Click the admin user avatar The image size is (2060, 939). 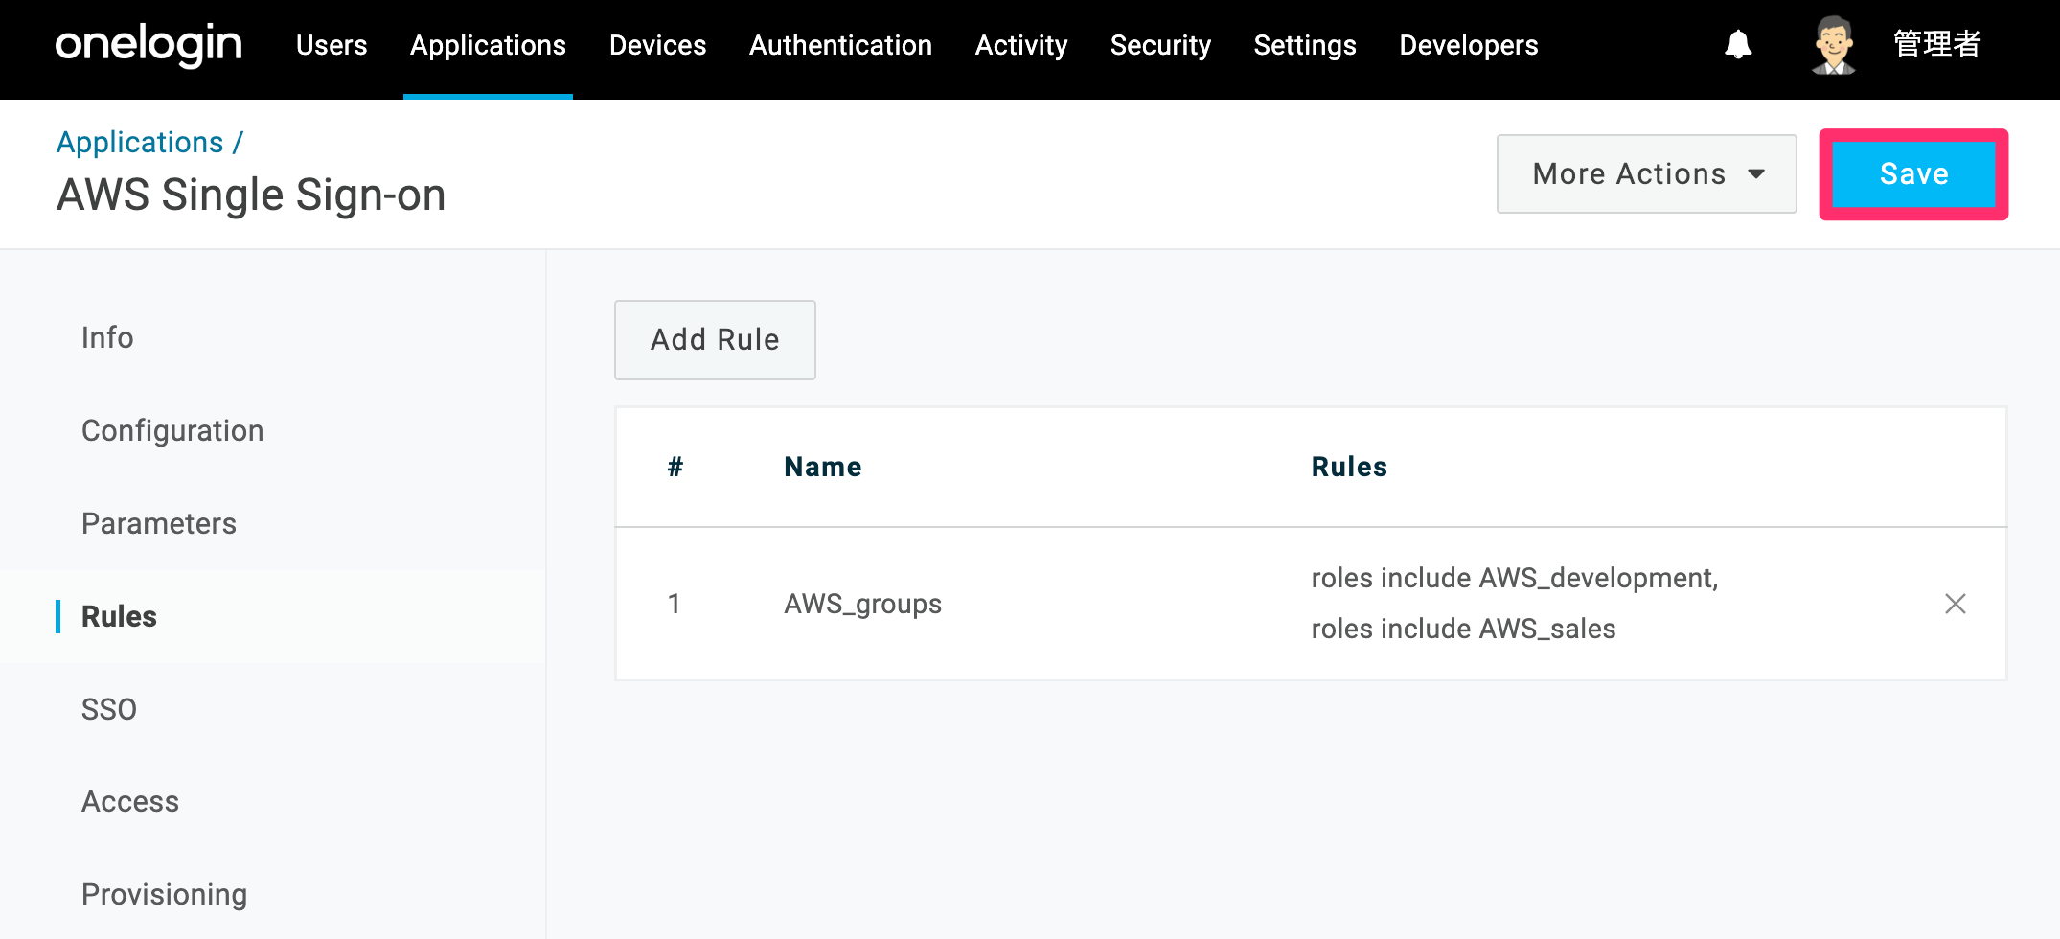[1834, 45]
